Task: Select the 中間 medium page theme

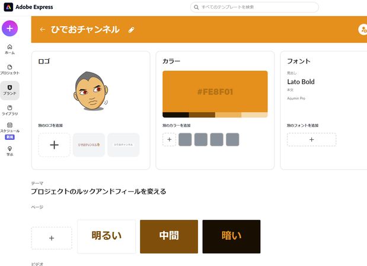Action: click(x=169, y=236)
